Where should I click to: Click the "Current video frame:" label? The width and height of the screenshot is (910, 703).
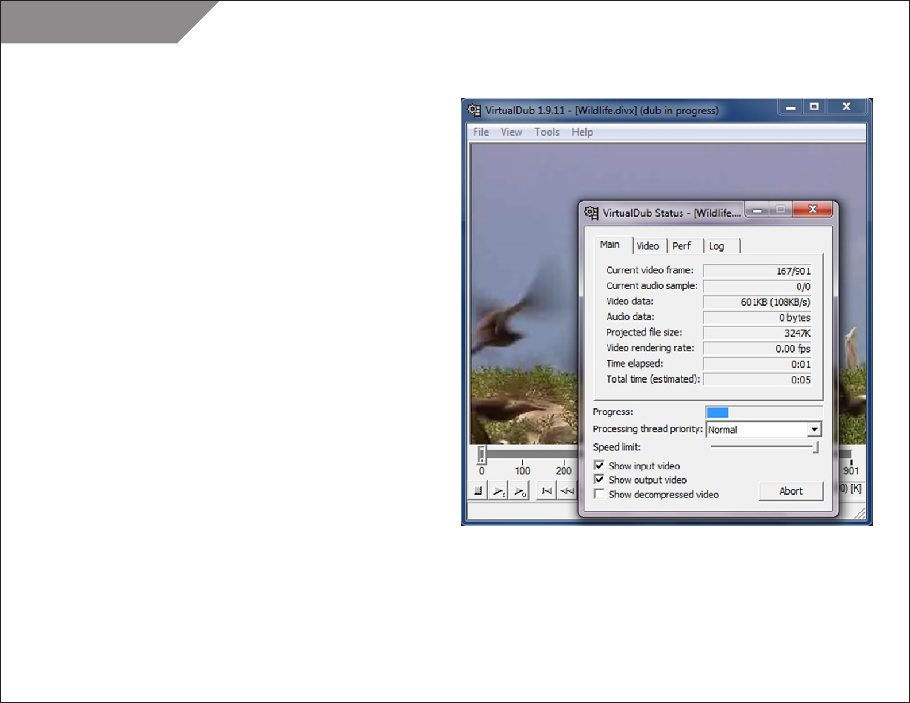click(x=650, y=270)
